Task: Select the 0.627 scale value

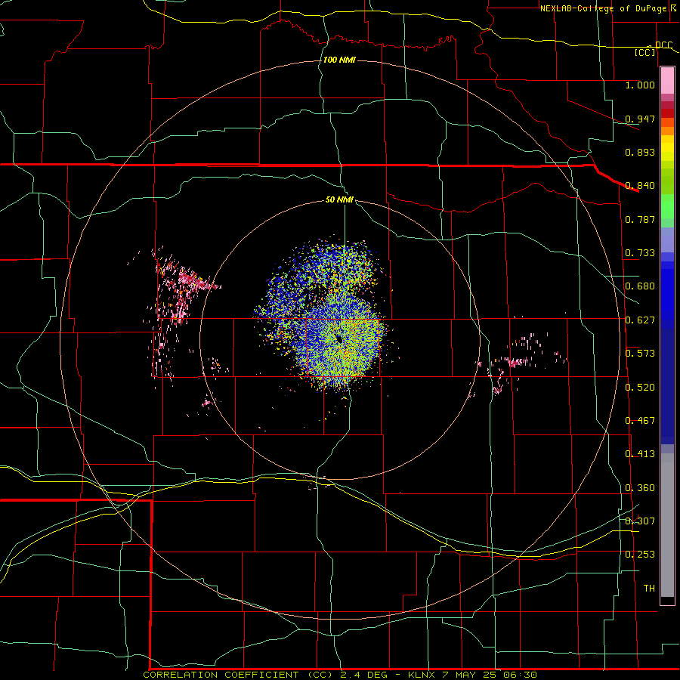Action: click(640, 320)
